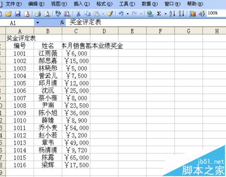
Task: Click the Cut scissors icon
Action: [x=78, y=14]
